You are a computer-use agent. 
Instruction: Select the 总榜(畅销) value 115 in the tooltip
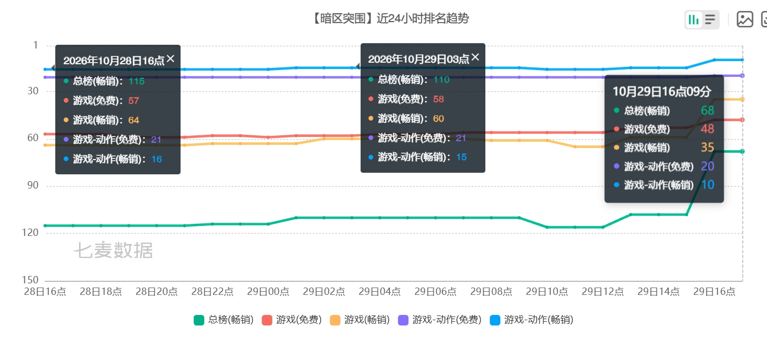[136, 81]
